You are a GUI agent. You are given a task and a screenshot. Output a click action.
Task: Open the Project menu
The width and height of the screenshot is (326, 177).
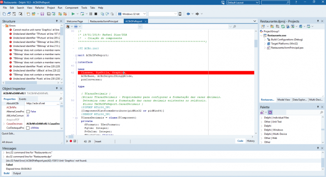(51, 8)
